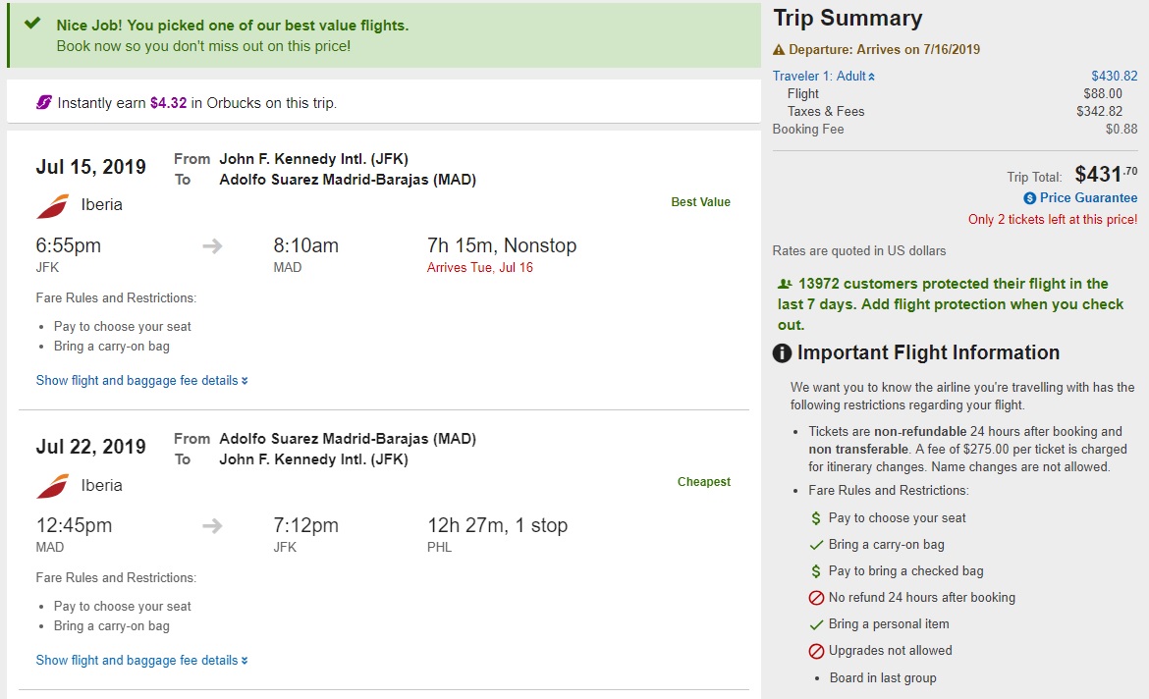Viewport: 1149px width, 699px height.
Task: Click the Best Value label on outbound flight
Action: (x=700, y=202)
